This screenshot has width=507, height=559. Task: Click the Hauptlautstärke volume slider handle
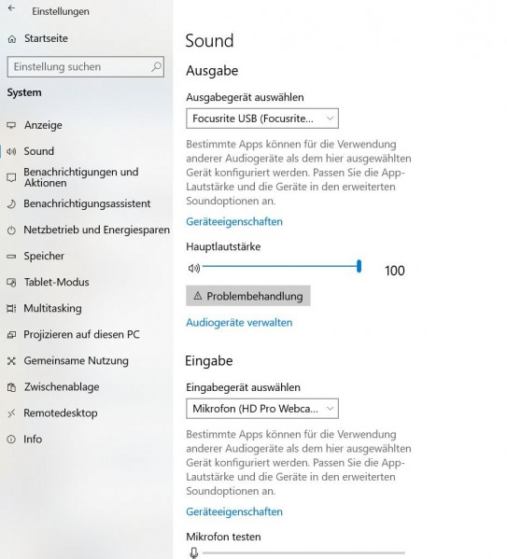(x=359, y=266)
